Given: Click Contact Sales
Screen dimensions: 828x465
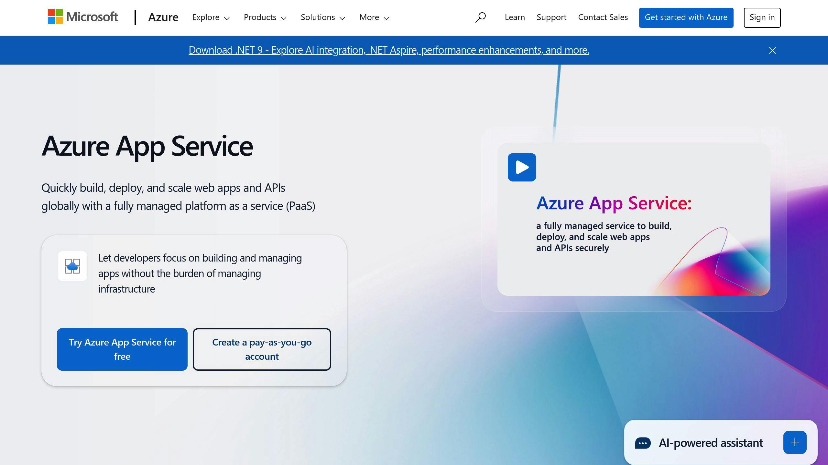Looking at the screenshot, I should pos(603,17).
